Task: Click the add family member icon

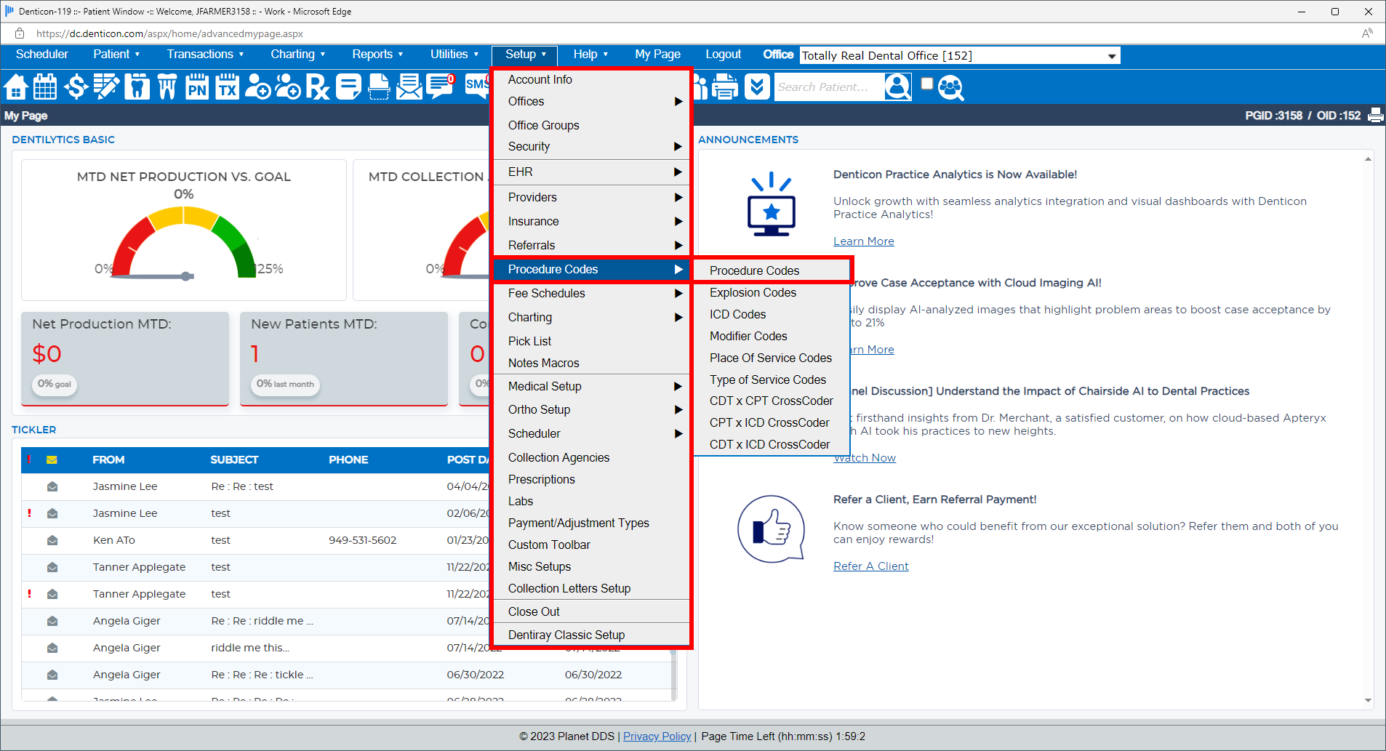Action: point(288,87)
